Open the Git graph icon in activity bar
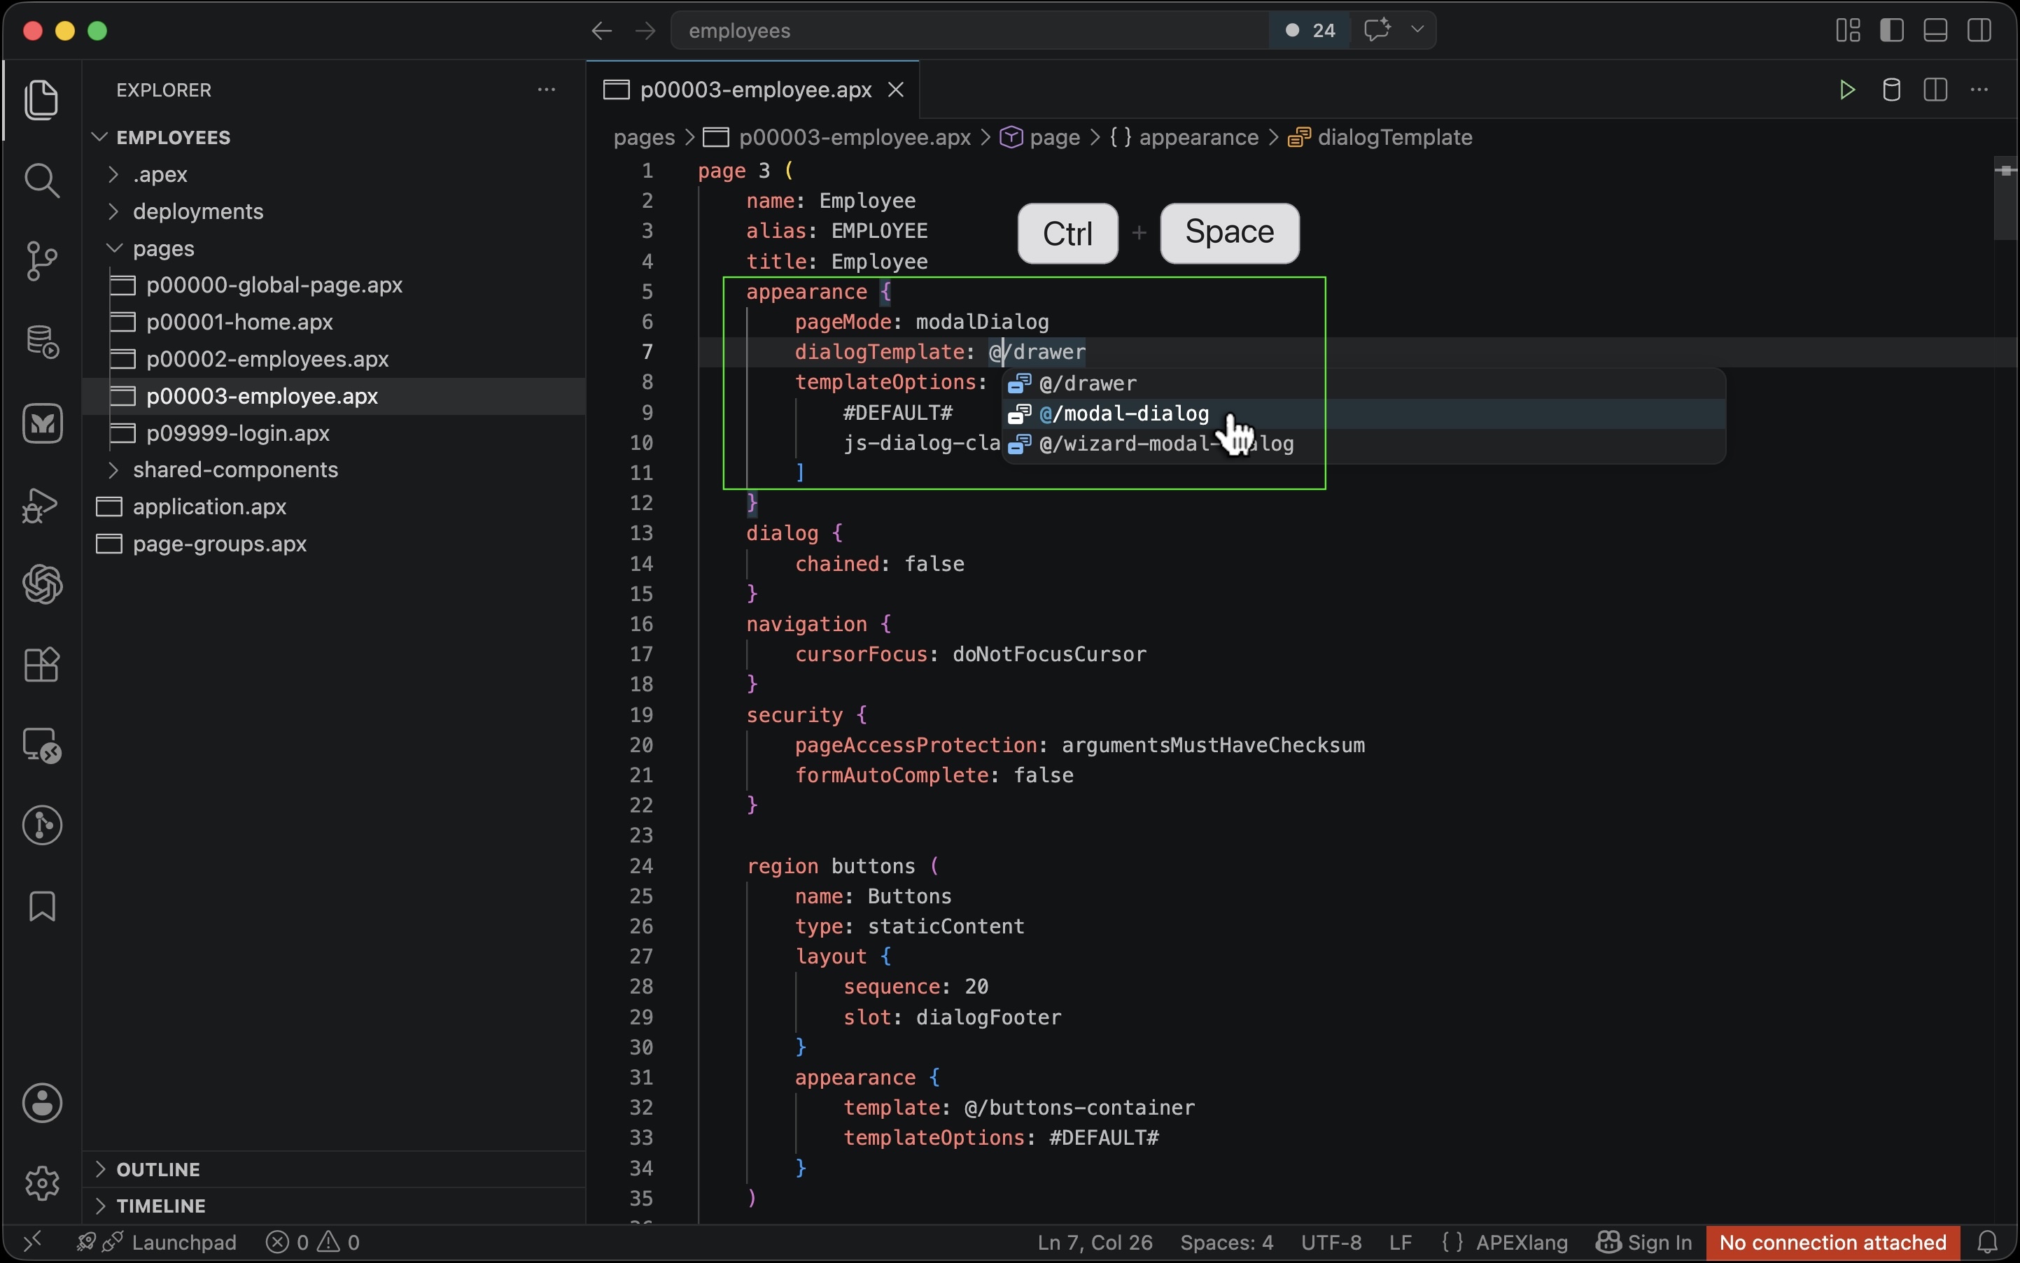Image resolution: width=2020 pixels, height=1263 pixels. 42,825
